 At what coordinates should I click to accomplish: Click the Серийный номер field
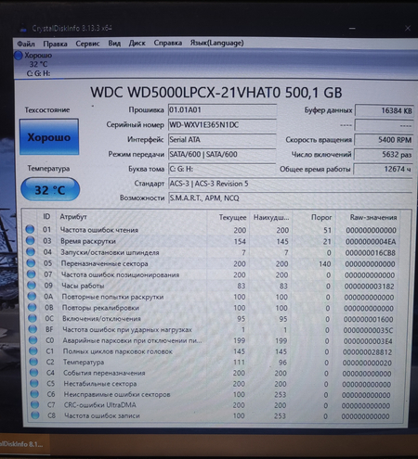pos(222,125)
